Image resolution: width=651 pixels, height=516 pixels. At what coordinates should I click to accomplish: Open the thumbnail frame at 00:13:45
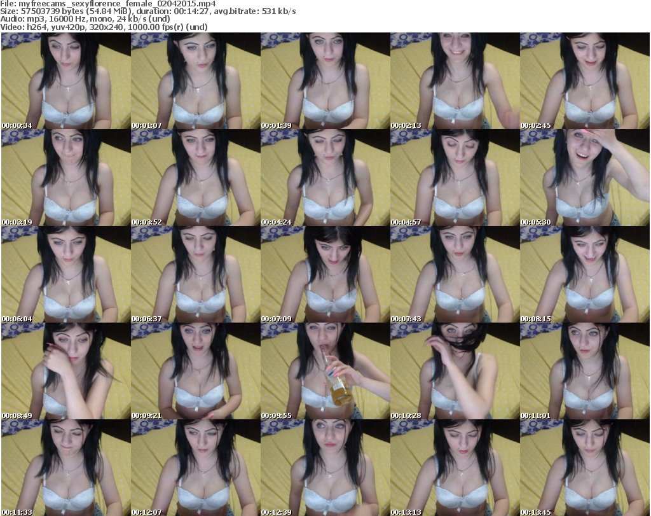pos(585,468)
